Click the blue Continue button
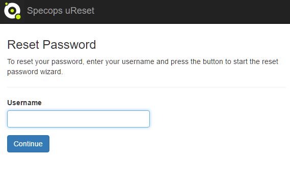The height and width of the screenshot is (190, 290). tap(29, 144)
